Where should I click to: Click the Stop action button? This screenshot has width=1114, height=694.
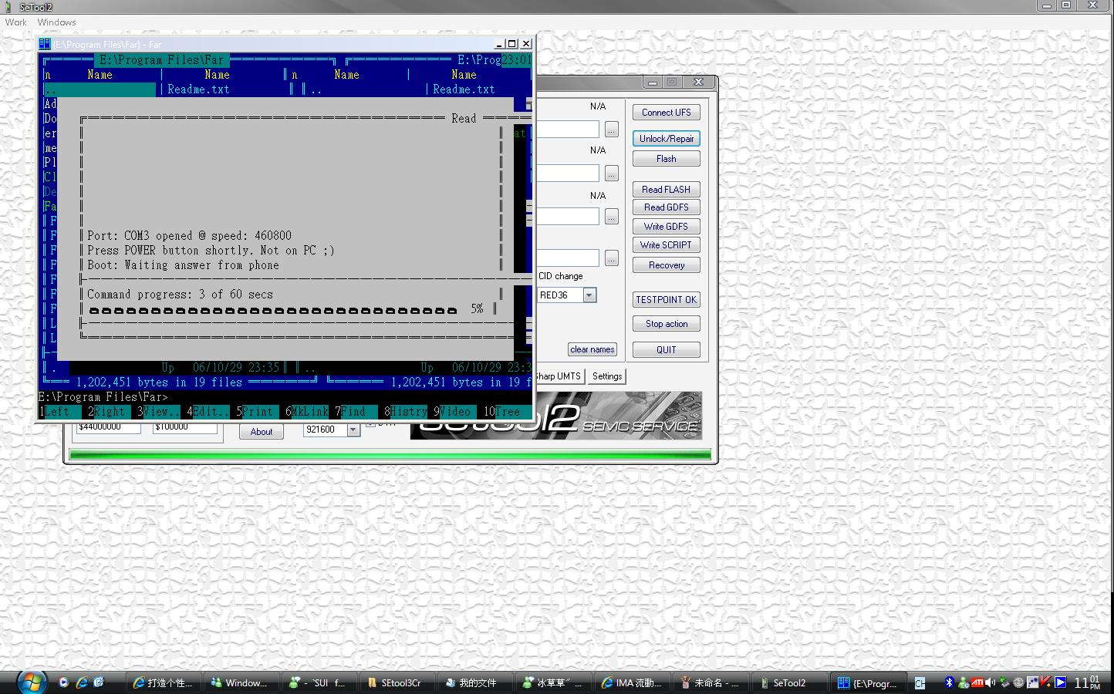tap(666, 324)
